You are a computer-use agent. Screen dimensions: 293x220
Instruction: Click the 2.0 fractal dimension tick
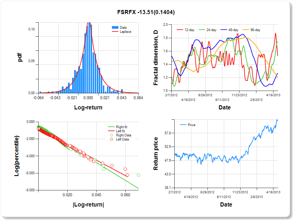coord(165,25)
